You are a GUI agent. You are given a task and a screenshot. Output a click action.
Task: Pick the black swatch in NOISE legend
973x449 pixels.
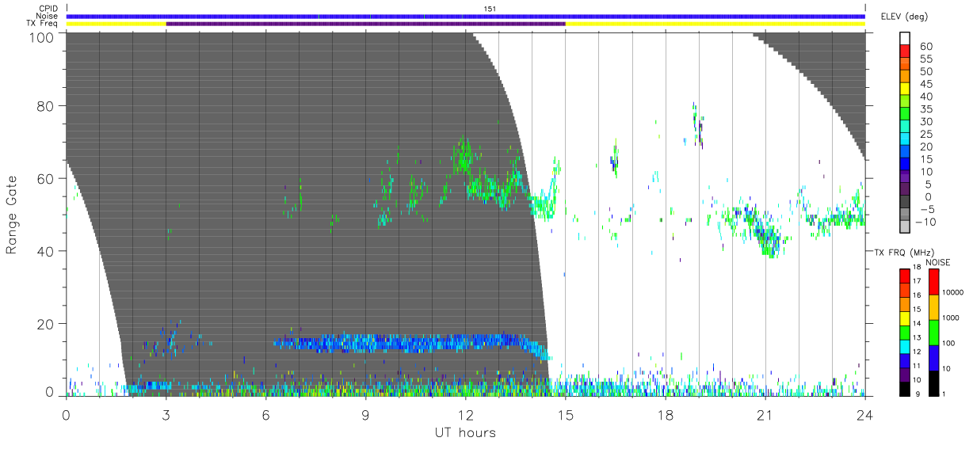pos(934,382)
